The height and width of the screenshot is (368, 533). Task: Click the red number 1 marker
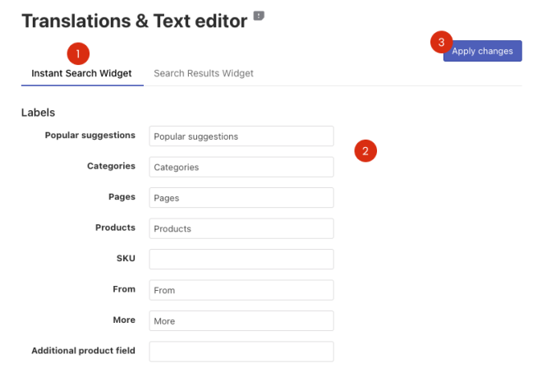pos(77,53)
